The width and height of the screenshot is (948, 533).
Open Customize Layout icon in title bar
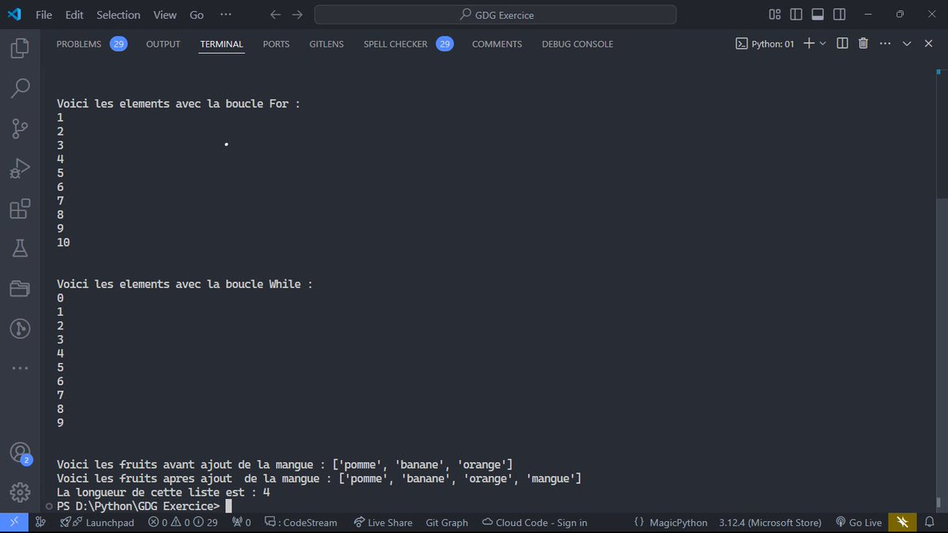point(774,15)
